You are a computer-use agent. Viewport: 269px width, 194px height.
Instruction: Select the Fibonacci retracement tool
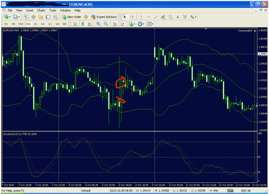click(170, 17)
